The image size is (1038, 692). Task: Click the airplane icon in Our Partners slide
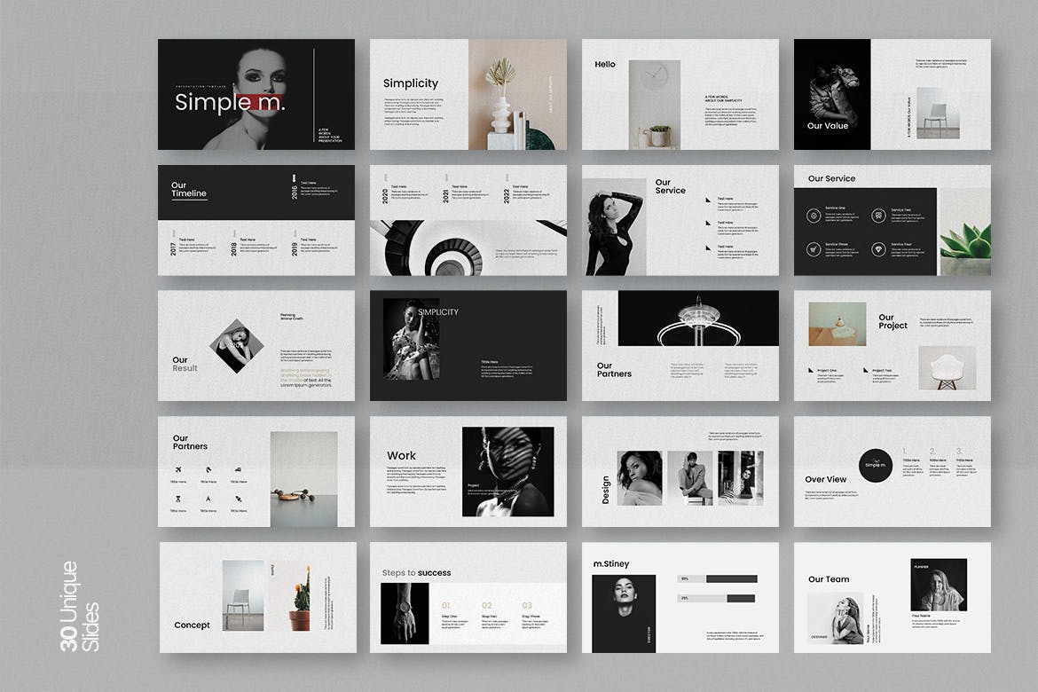180,469
